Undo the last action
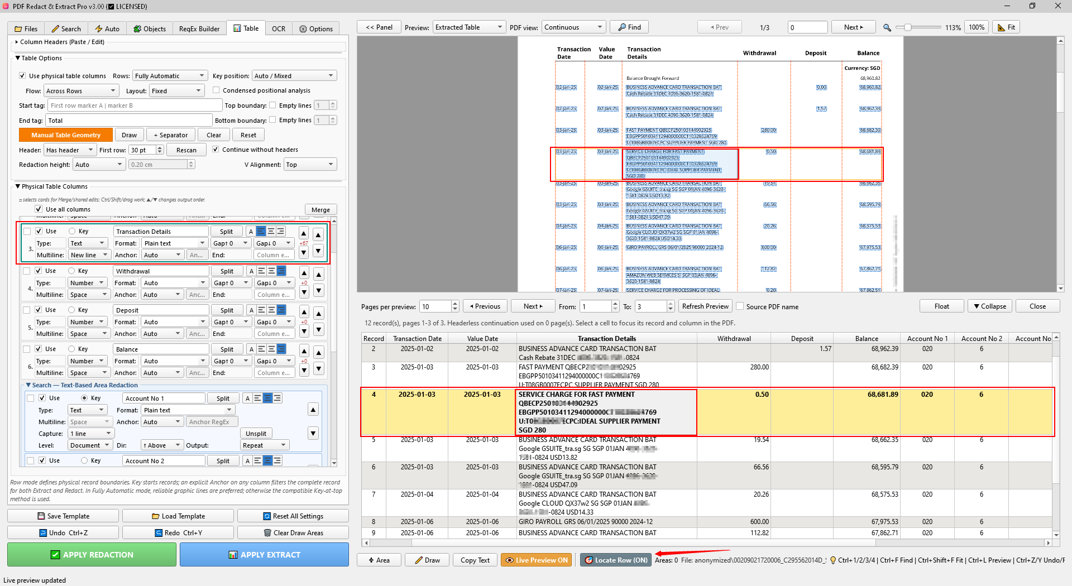 (x=63, y=533)
